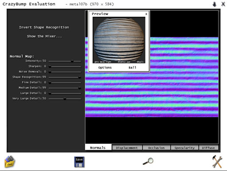Click the down arrow icon in title bar

[x=215, y=4]
